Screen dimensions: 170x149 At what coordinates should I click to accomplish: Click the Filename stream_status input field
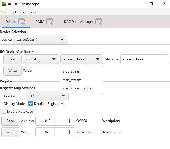pyautogui.click(x=145, y=59)
